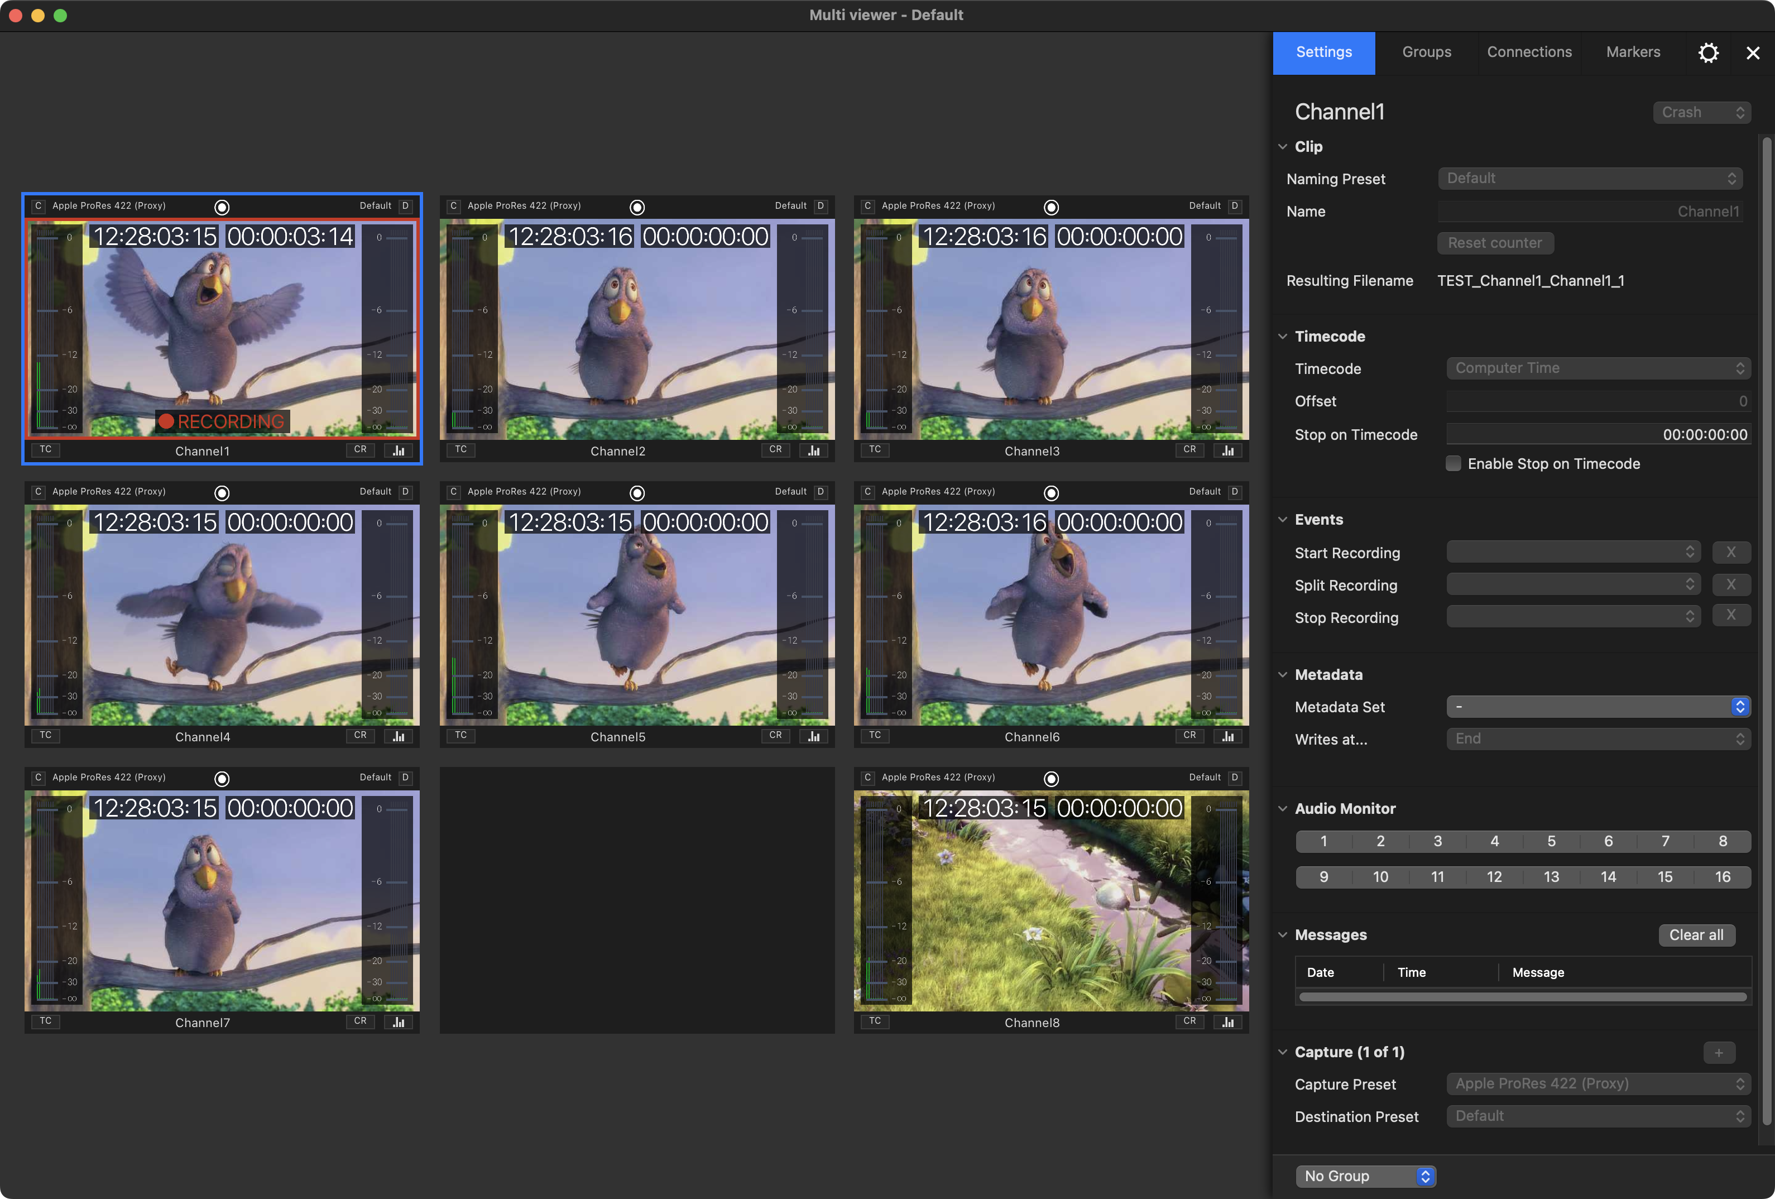The image size is (1775, 1199).
Task: Click Channel7 record indicator icon
Action: click(222, 778)
